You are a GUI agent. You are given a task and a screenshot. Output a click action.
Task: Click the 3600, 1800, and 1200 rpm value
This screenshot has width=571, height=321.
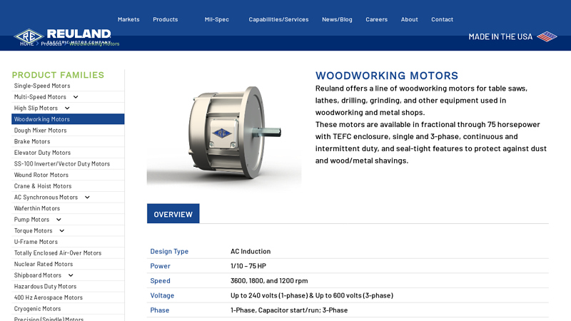point(269,280)
